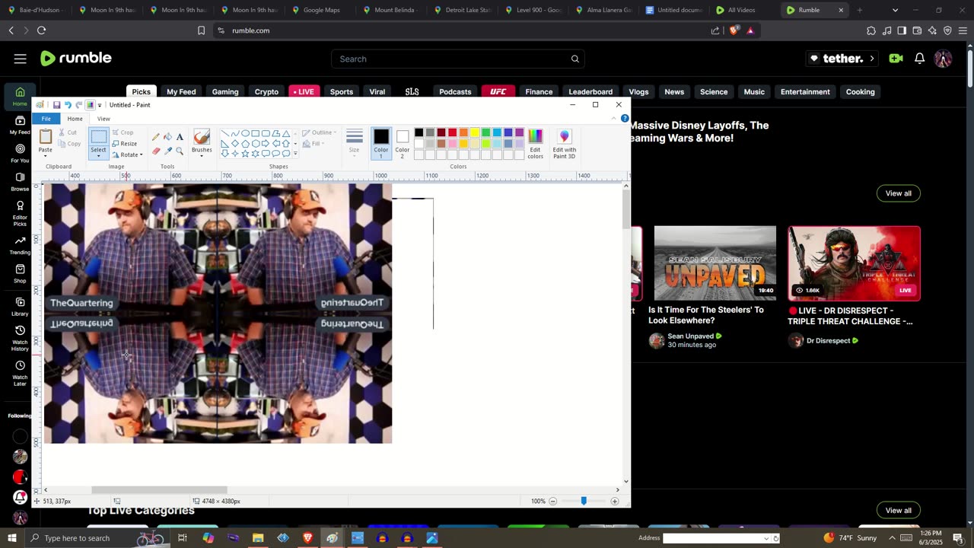
Task: Activate the Color picker eyedropper tool
Action: (167, 151)
